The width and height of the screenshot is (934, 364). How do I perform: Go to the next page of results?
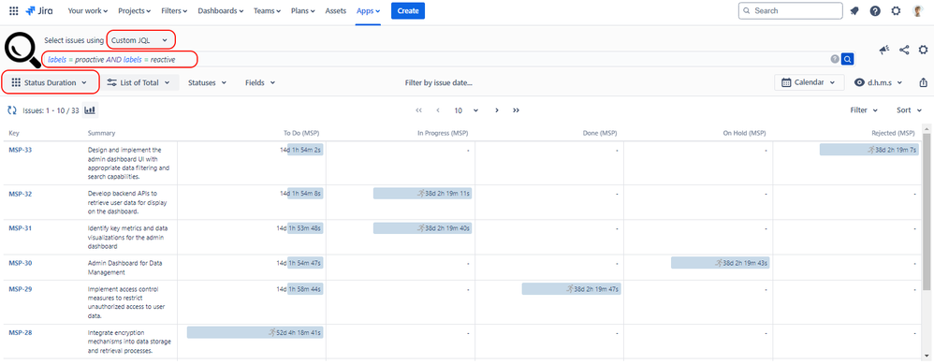(x=496, y=110)
